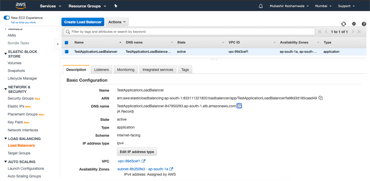Open the Mumbai region selector
370x181 pixels.
tap(323, 6)
